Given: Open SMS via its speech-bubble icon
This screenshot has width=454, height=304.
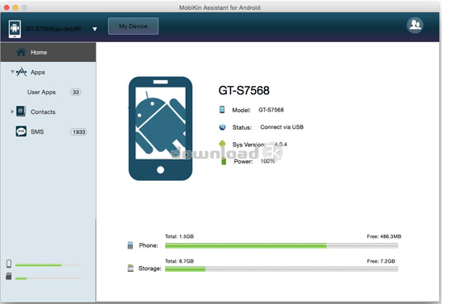Looking at the screenshot, I should (x=21, y=131).
